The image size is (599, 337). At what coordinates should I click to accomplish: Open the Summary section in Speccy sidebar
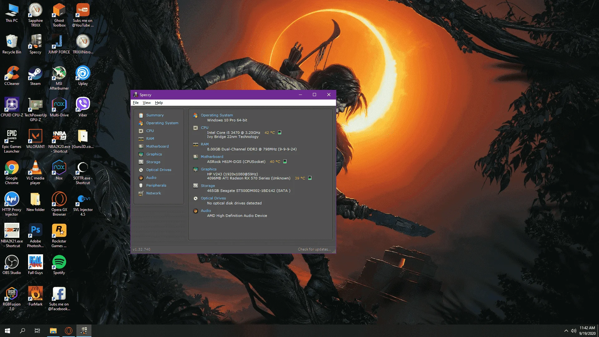(155, 115)
